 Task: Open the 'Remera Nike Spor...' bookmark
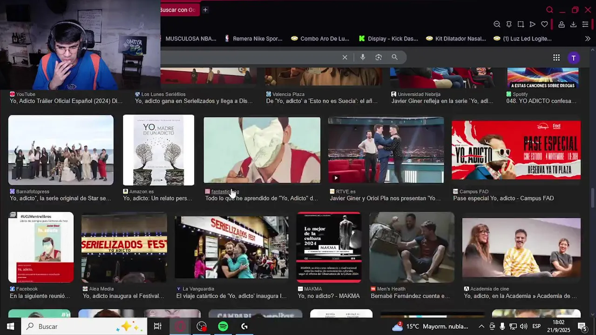point(253,39)
